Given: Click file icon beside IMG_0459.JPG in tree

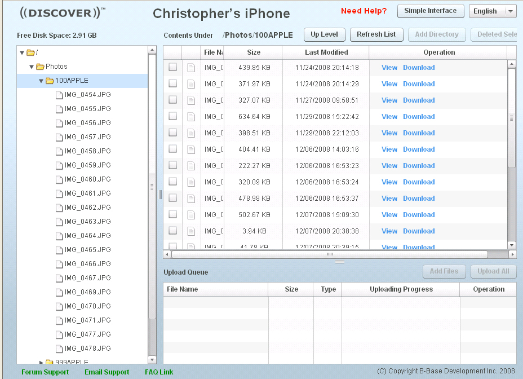Looking at the screenshot, I should 59,166.
